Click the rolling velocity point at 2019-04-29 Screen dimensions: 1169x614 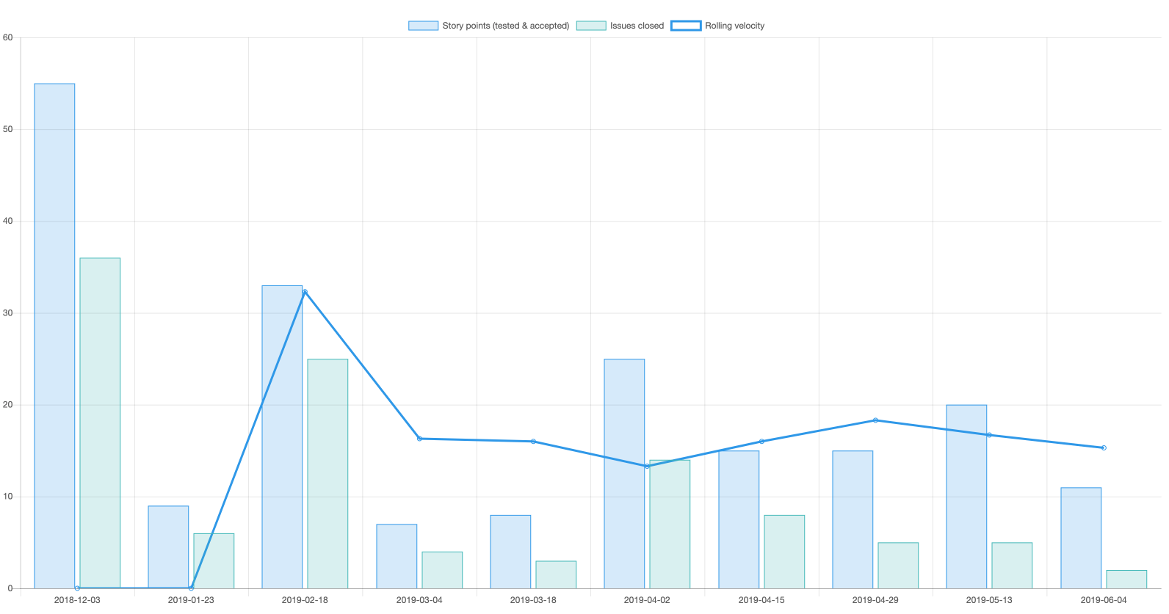875,420
